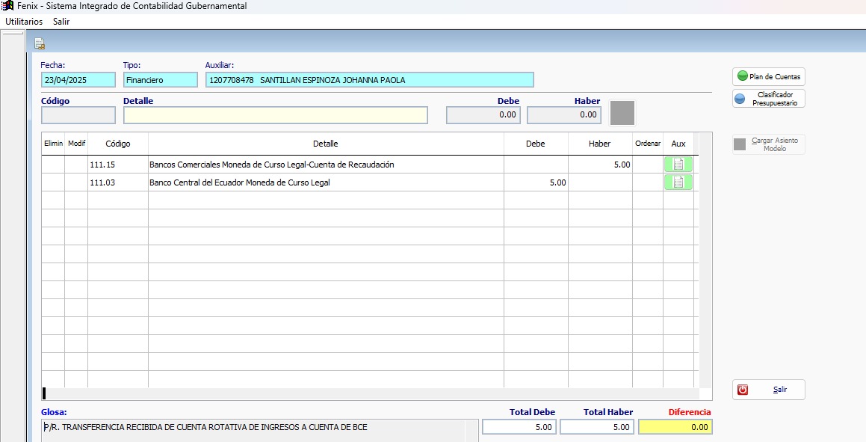Click the Fenix application icon in title bar
This screenshot has height=442, width=866.
[x=7, y=6]
